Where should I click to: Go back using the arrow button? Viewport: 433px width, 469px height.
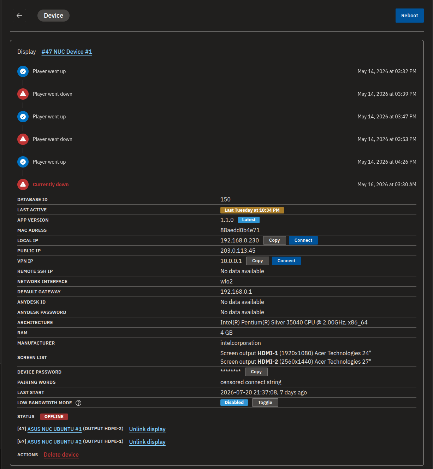pos(19,16)
